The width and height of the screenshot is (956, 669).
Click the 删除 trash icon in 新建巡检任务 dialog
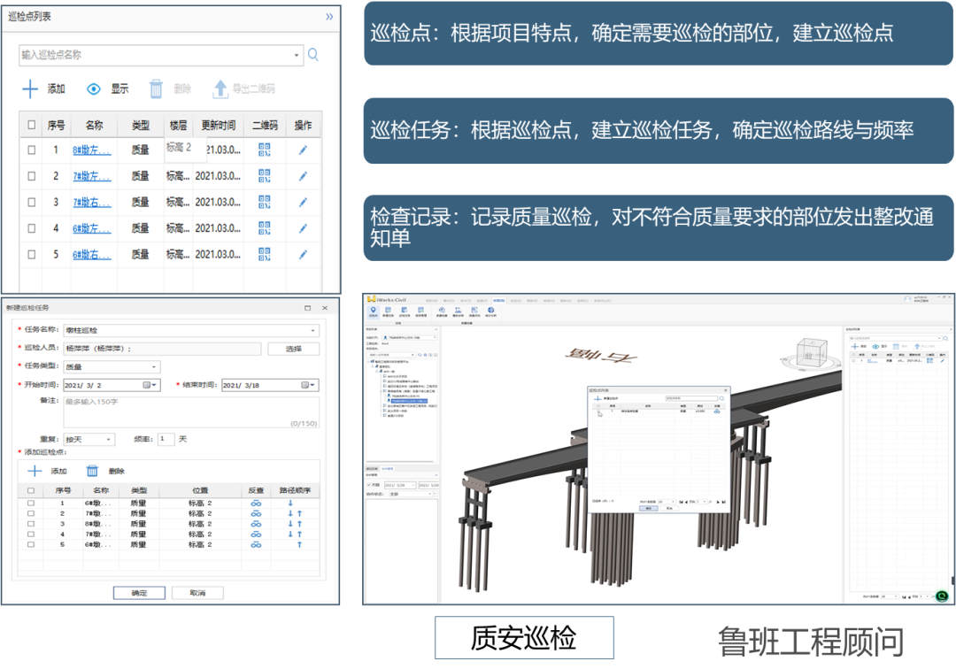pyautogui.click(x=92, y=471)
